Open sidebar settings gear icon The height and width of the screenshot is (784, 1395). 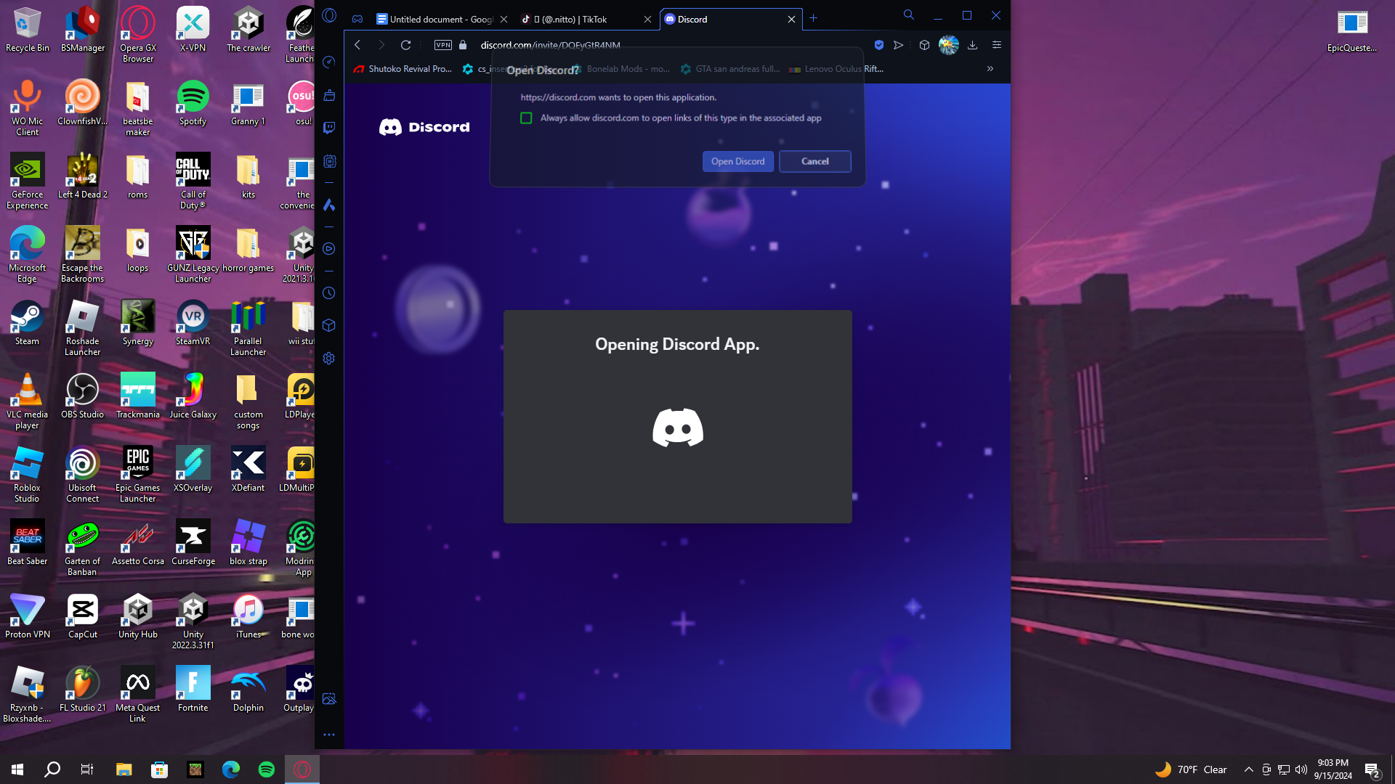[x=329, y=359]
